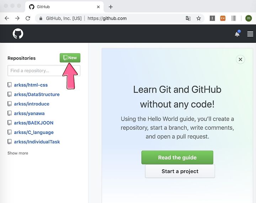Open the hamburger menu in GitHub header
Viewport: 256px width, 203px height.
tap(250, 34)
